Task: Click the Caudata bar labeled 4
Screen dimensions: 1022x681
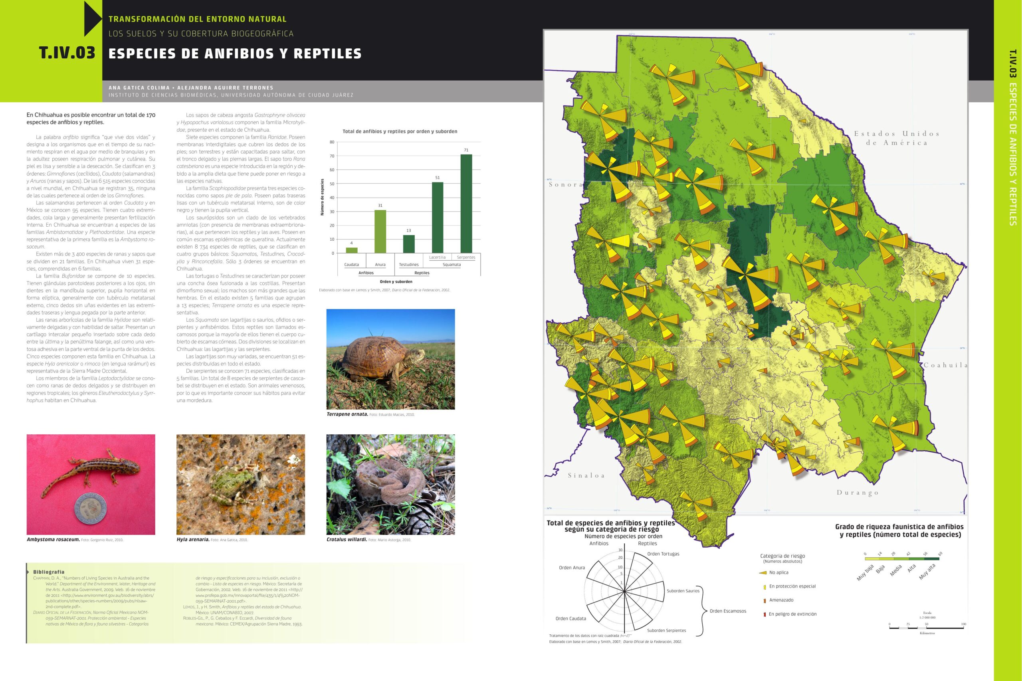Action: click(351, 250)
